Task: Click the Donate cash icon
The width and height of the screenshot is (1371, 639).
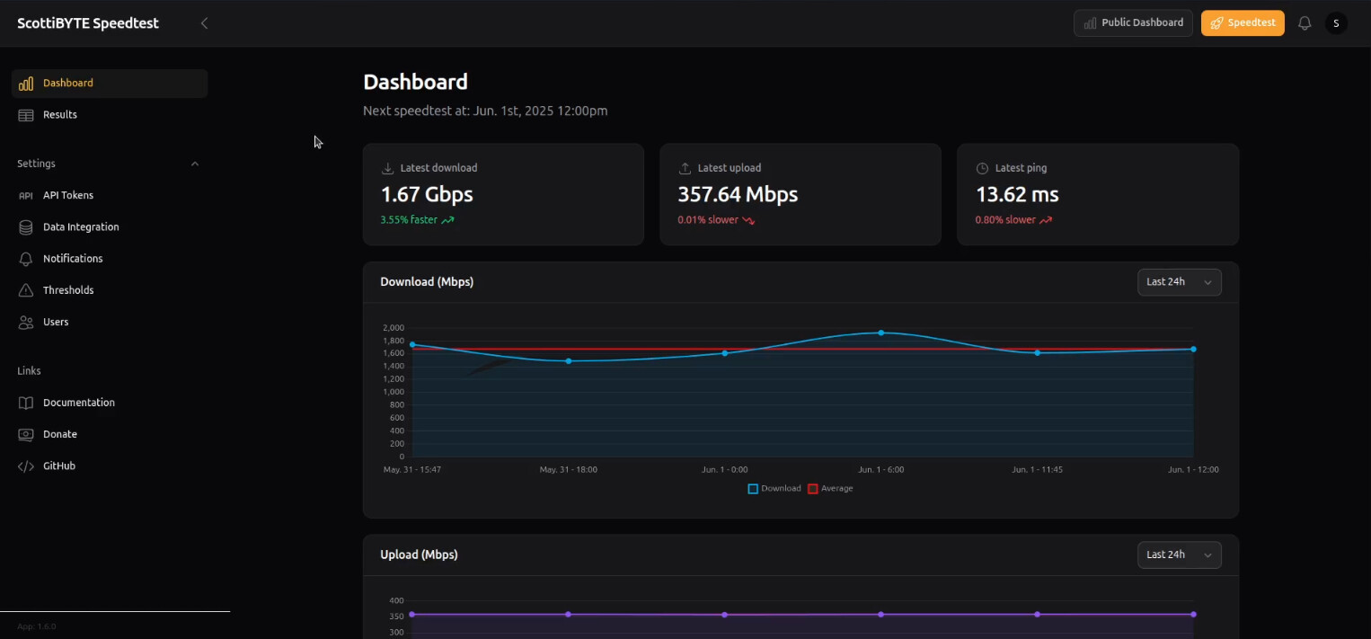Action: (26, 434)
